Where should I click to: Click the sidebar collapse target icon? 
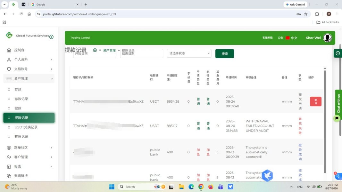coord(52,37)
